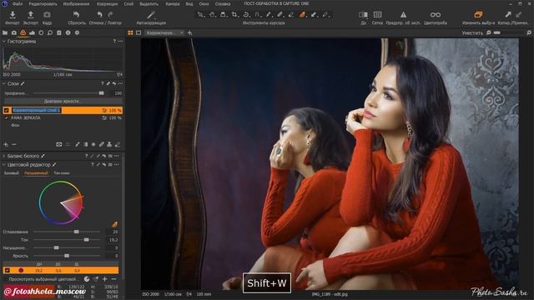Screen dimensions: 534x300
Task: Collapse the Цветовой редактор panel
Action: [3, 165]
